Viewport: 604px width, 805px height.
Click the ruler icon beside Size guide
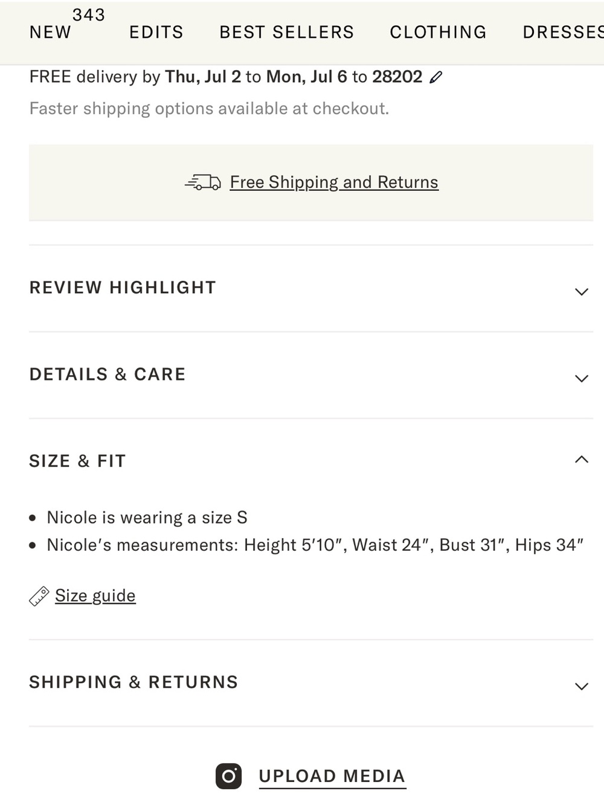pos(39,596)
